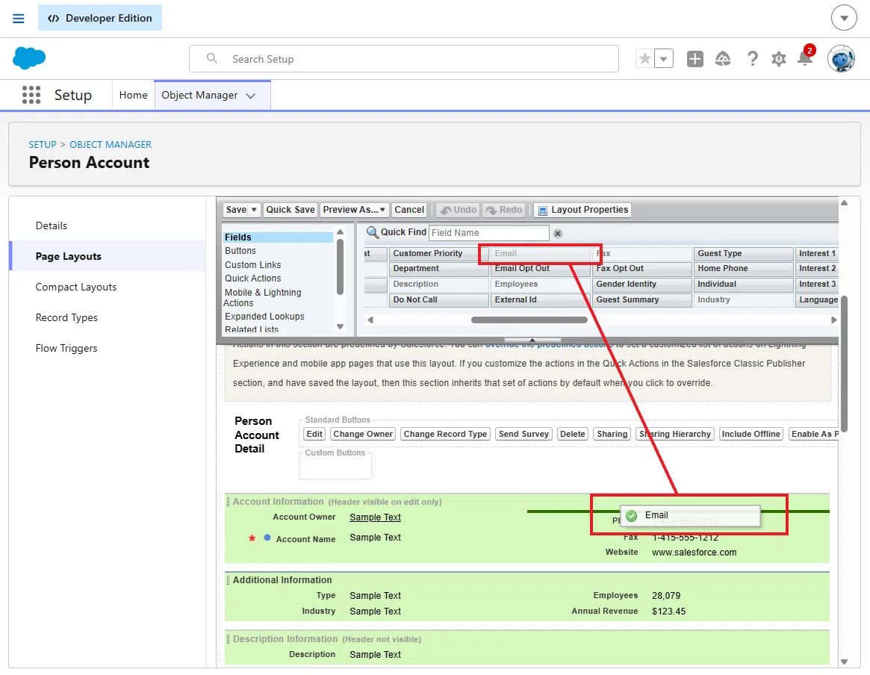Click the page scroll down arrow
The height and width of the screenshot is (675, 870).
pyautogui.click(x=844, y=662)
